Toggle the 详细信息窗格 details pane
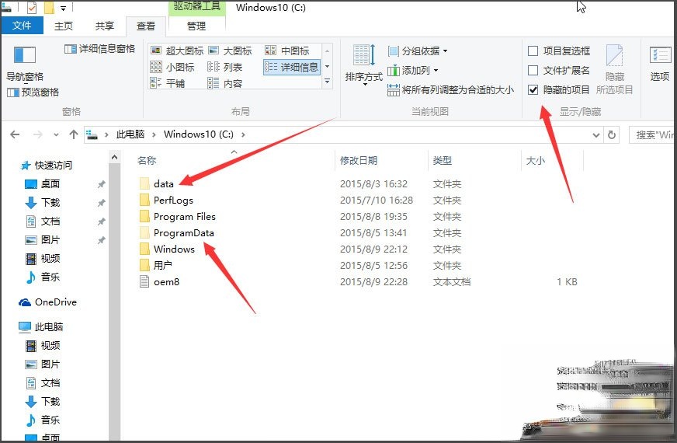677x443 pixels. pos(99,49)
